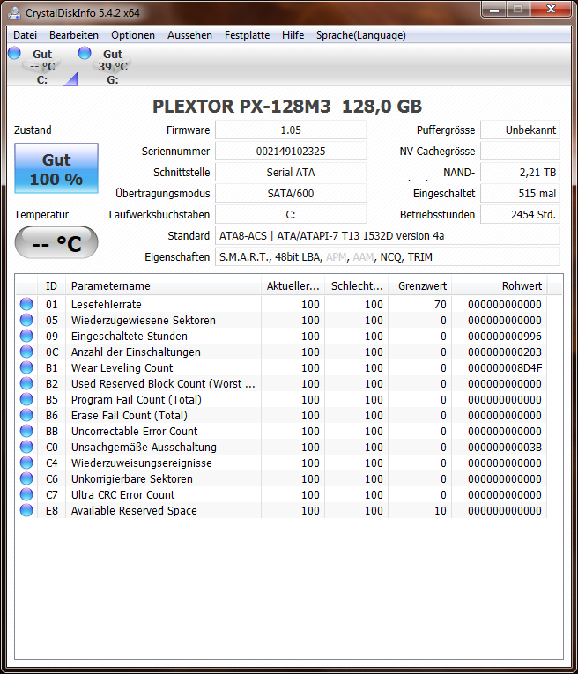Viewport: 578px width, 674px height.
Task: Click the Grenzwert column header
Action: point(420,285)
